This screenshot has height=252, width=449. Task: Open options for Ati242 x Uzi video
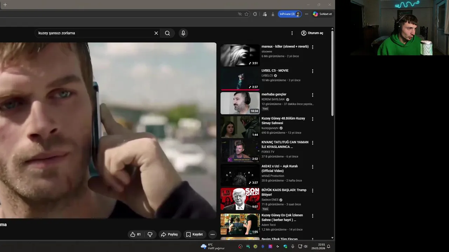coord(313,167)
